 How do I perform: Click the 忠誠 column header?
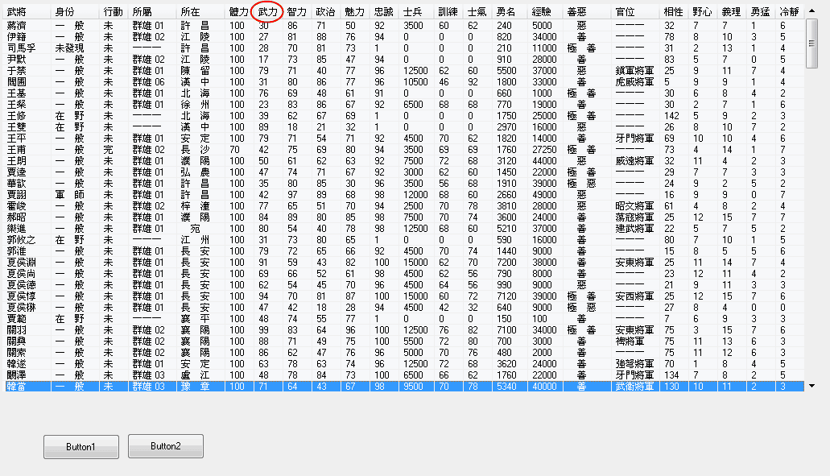click(384, 12)
